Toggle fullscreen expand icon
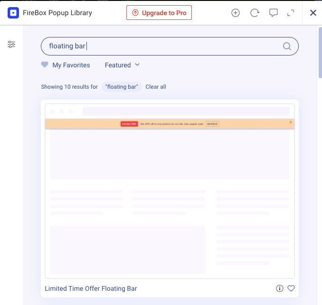Viewport: 322px width, 305px height. tap(291, 13)
